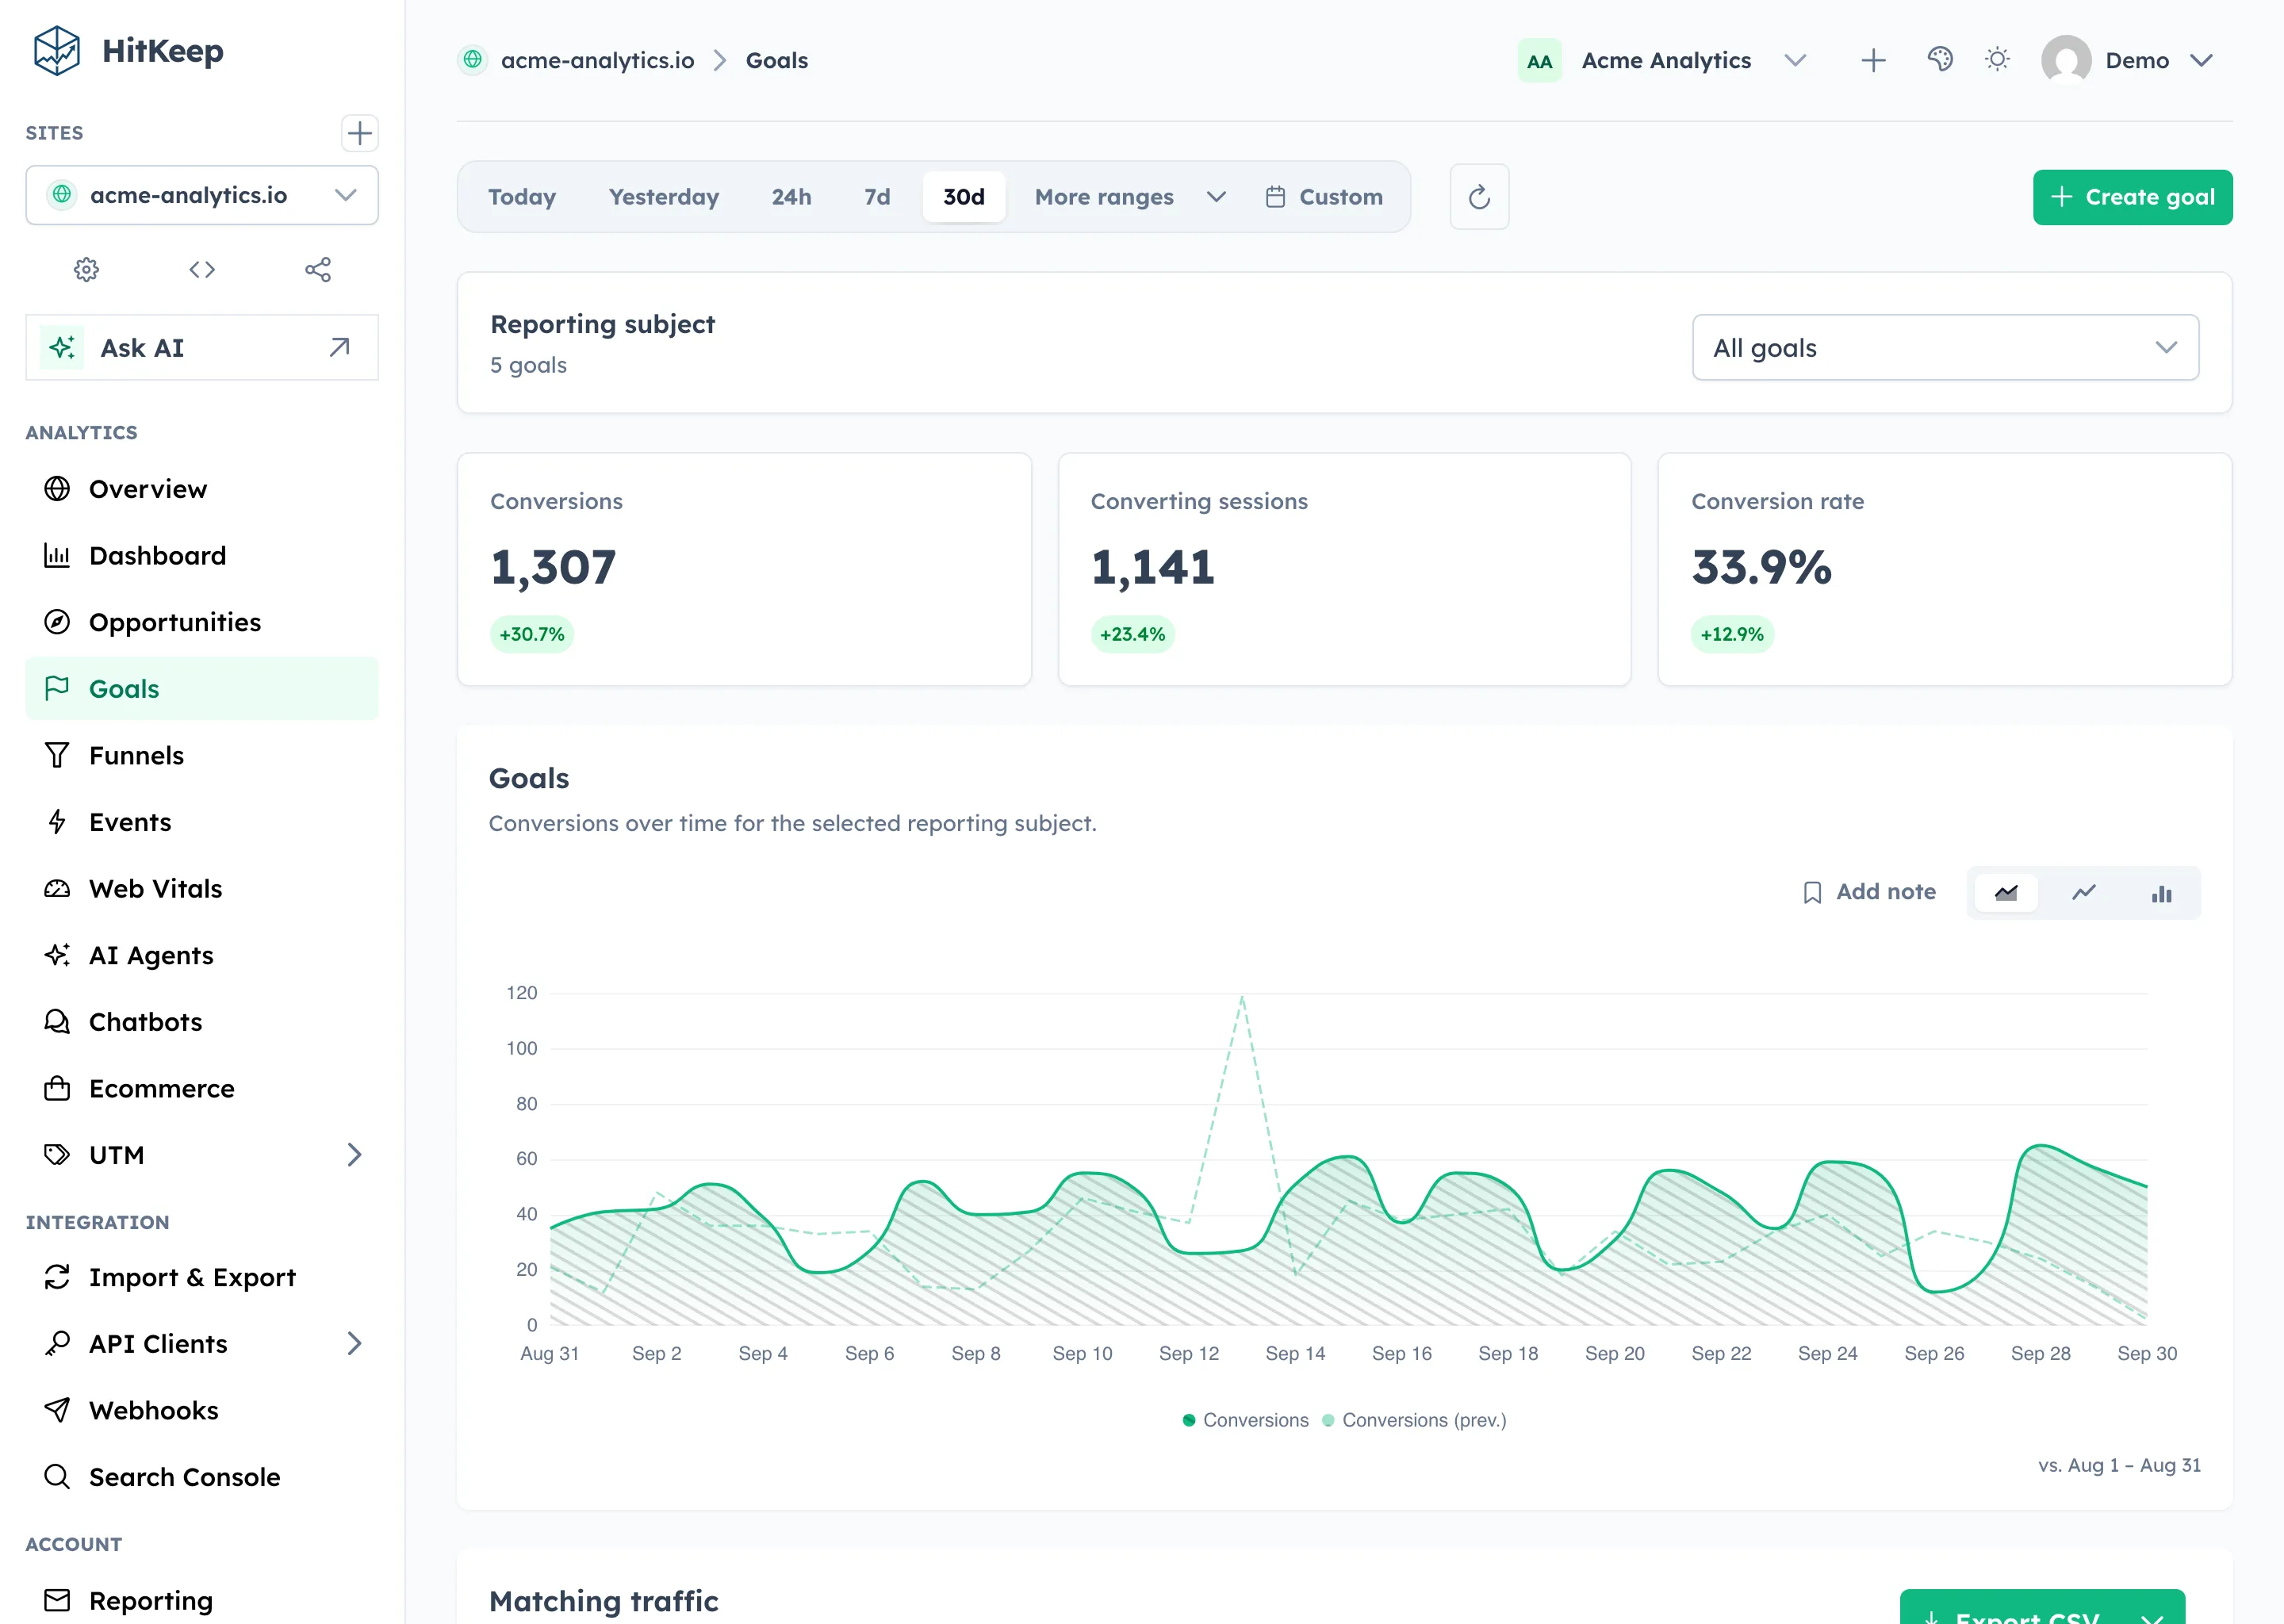Open the Funnels page
Screen dimensions: 2284x1624
[202, 755]
